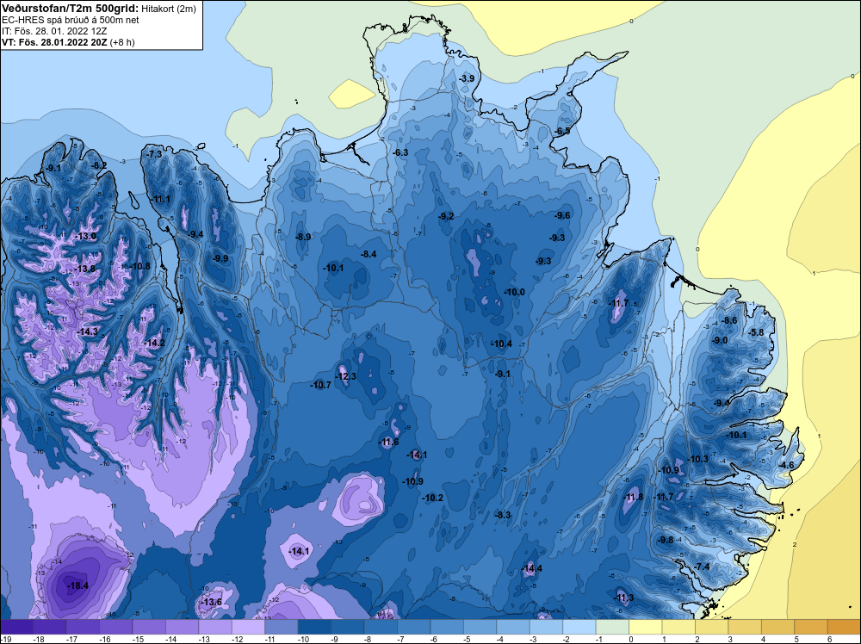The image size is (861, 644).
Task: Click the -4.6 coastal temperature value
Action: [786, 465]
